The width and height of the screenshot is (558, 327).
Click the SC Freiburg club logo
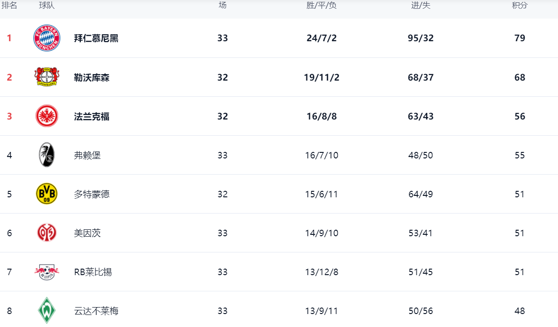point(47,155)
